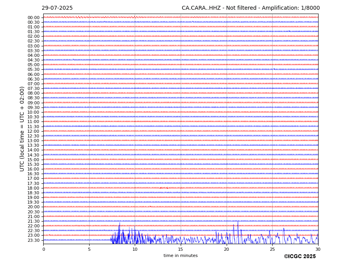361x271 pixels.
Task: Click the 20:00 time row label
Action: [x=33, y=207]
